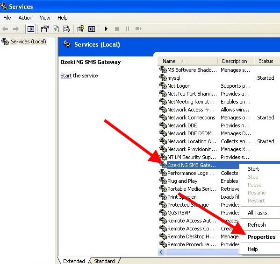The image size is (280, 264).
Task: Click the Export List toolbar icon
Action: pos(66,29)
